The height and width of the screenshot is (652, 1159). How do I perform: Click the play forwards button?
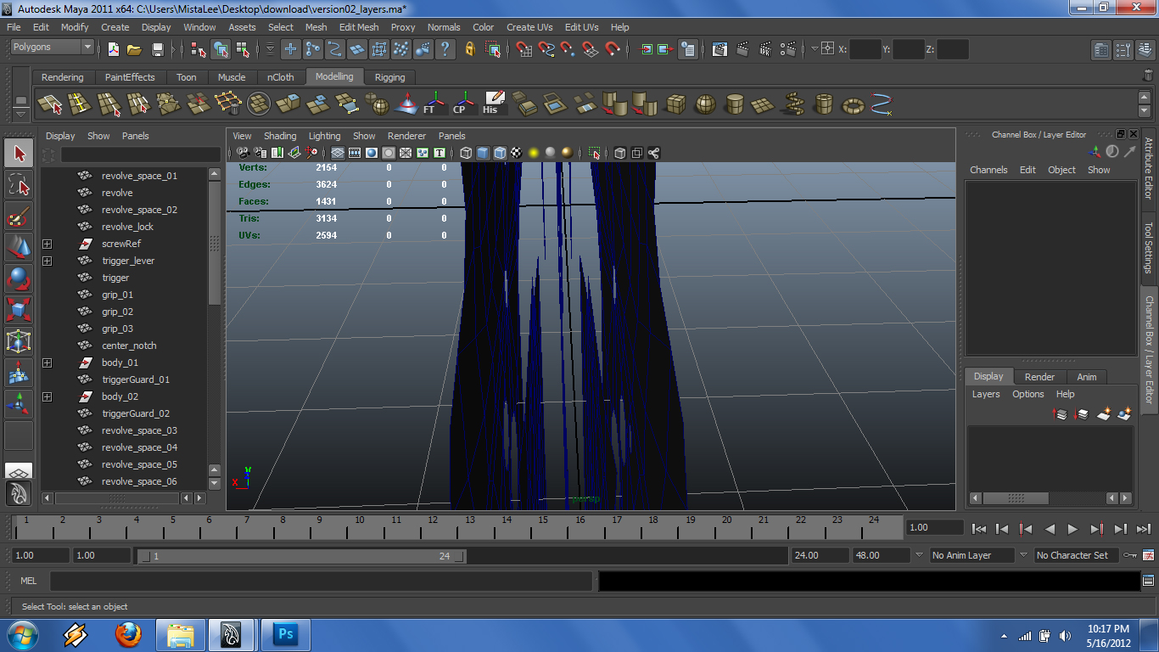(1072, 529)
